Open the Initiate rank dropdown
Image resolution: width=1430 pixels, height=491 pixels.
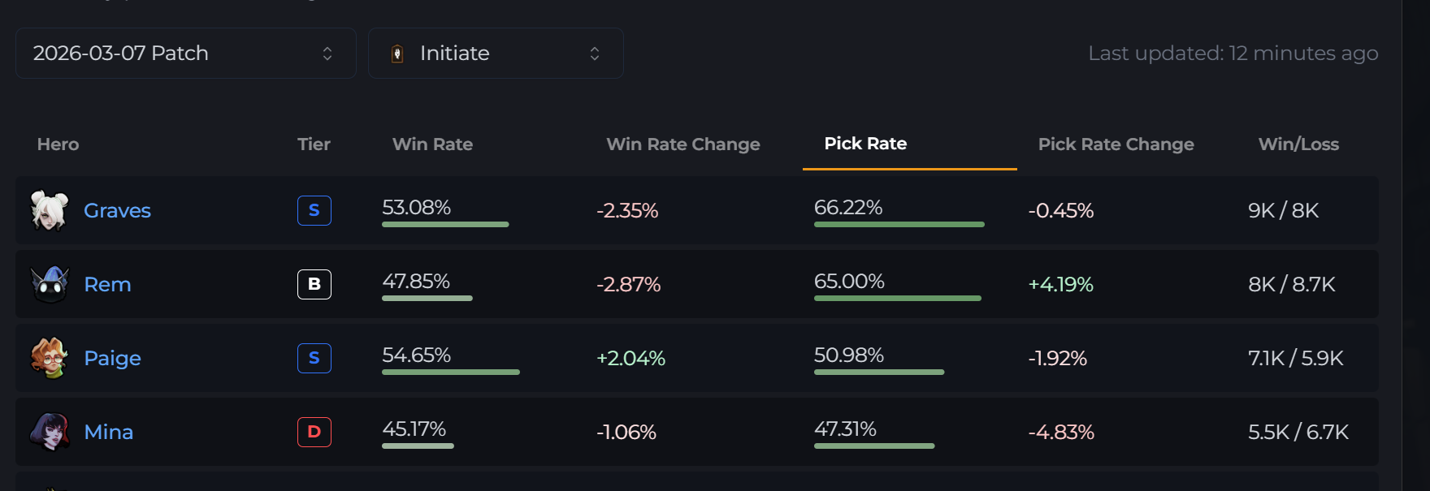[x=496, y=54]
